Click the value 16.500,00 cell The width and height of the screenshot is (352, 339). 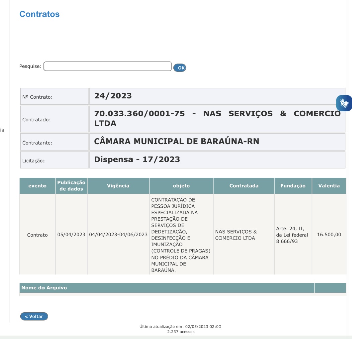[x=329, y=235]
